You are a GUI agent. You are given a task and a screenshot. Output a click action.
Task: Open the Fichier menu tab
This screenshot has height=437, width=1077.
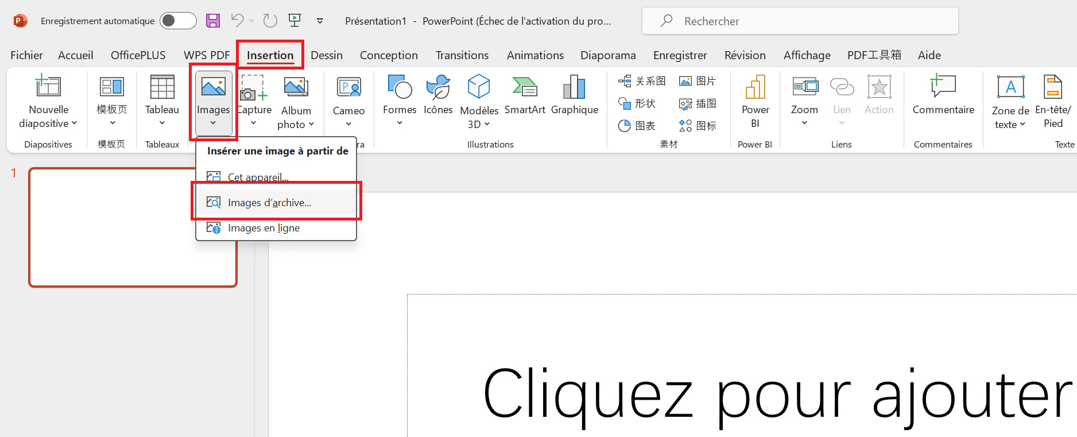(26, 55)
